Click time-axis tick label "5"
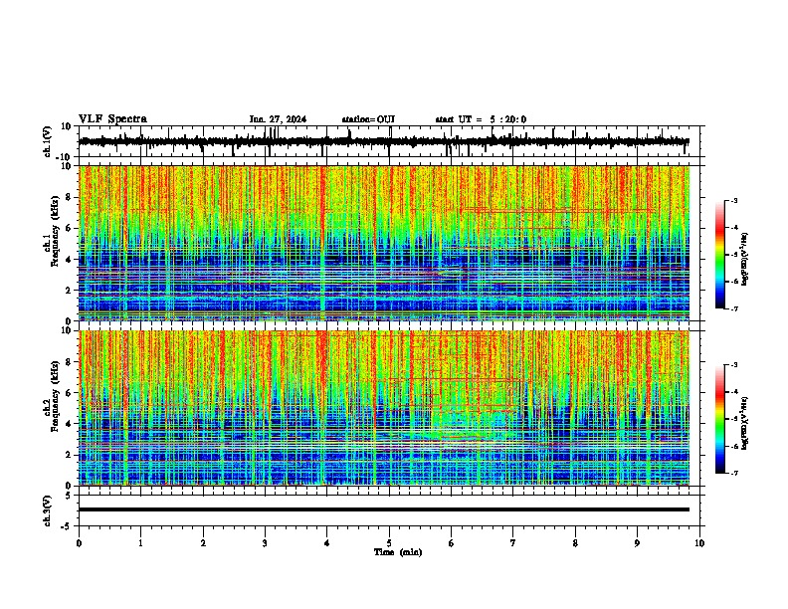 389,543
